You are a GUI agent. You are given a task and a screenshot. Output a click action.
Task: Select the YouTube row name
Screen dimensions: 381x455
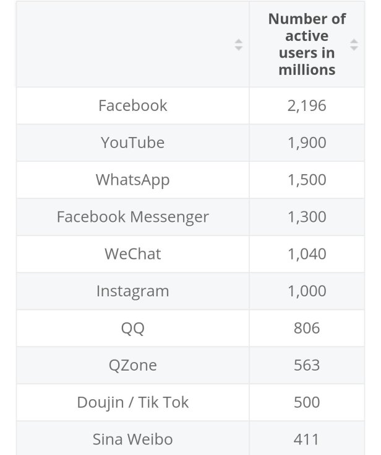132,143
